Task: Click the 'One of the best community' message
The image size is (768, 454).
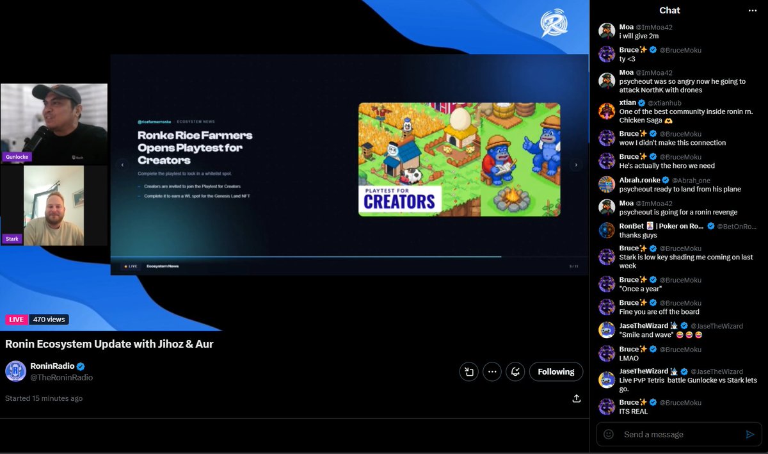Action: (x=687, y=116)
